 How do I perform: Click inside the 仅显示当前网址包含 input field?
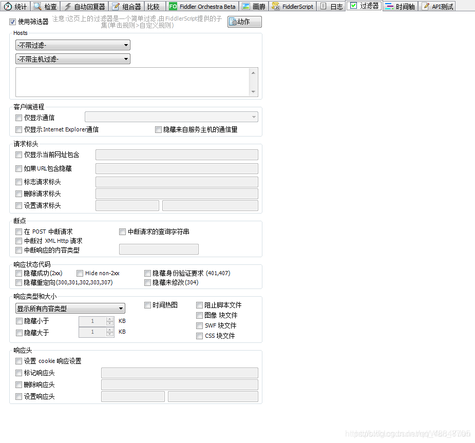177,155
